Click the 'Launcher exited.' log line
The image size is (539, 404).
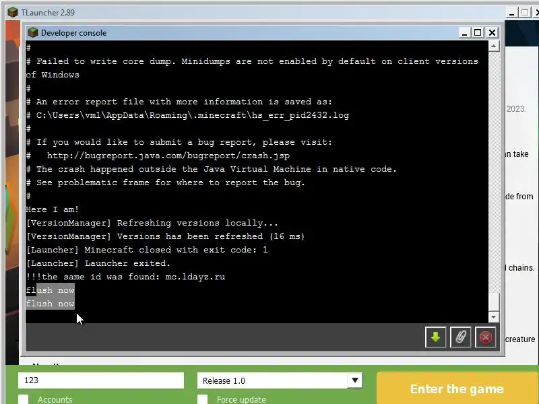(98, 263)
